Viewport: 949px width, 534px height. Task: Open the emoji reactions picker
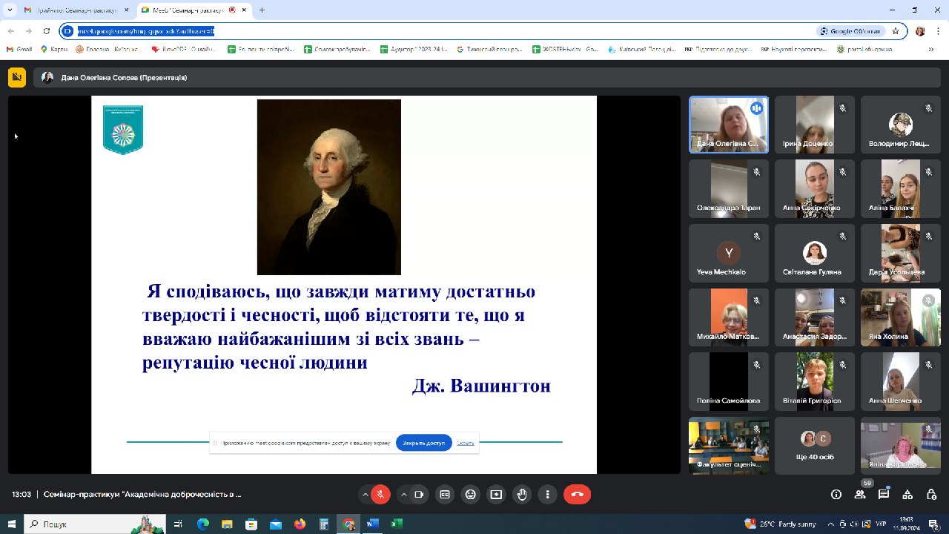[x=470, y=495]
